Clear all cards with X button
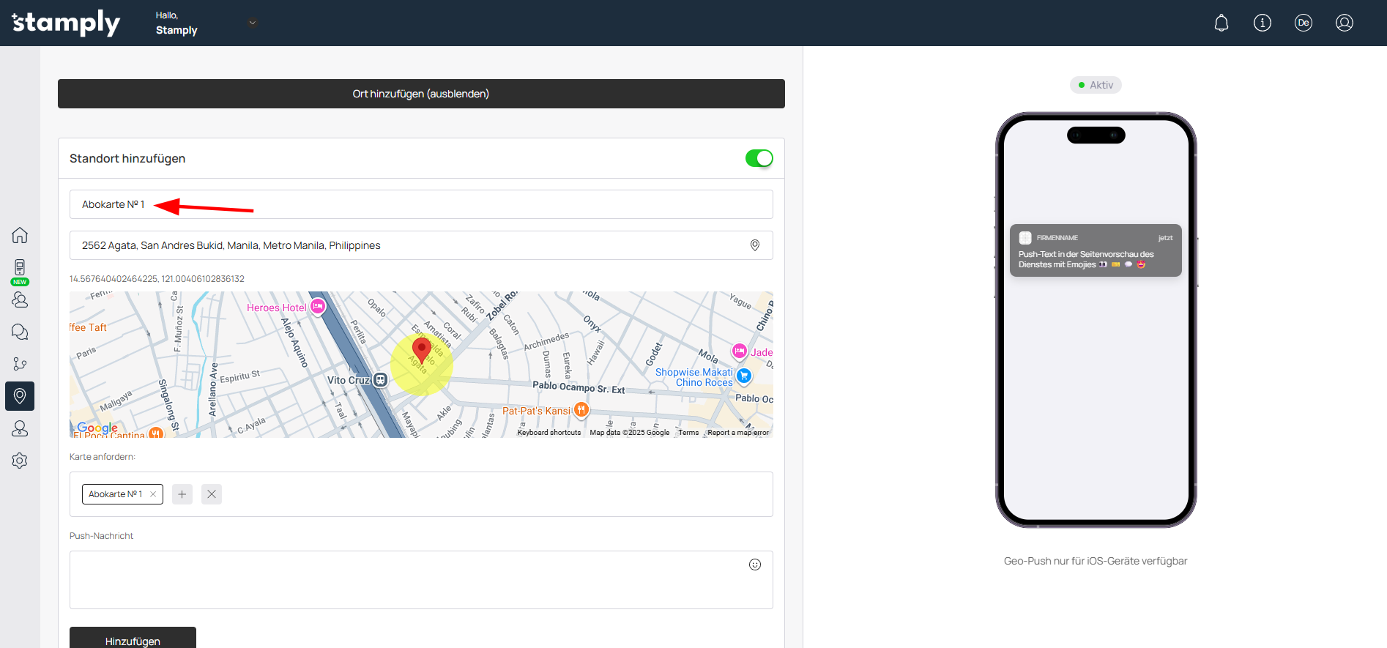The height and width of the screenshot is (648, 1387). coord(212,494)
